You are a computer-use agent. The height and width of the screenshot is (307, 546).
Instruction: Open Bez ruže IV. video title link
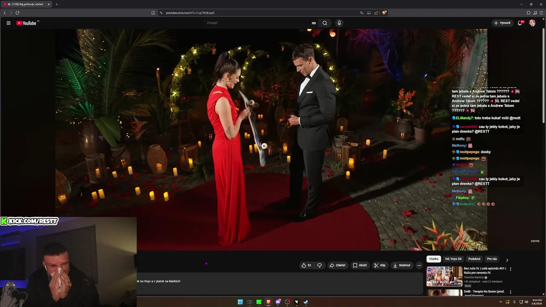tap(485, 270)
